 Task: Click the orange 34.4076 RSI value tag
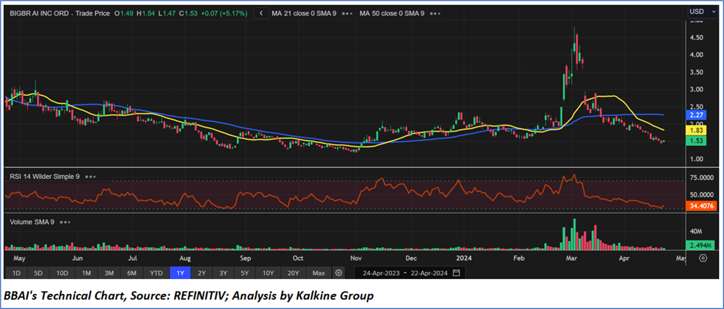(701, 205)
